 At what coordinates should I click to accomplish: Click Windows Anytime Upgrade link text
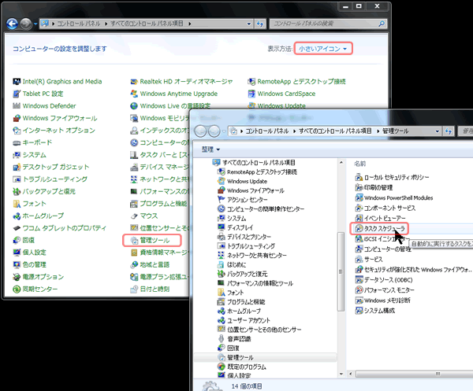click(x=179, y=94)
